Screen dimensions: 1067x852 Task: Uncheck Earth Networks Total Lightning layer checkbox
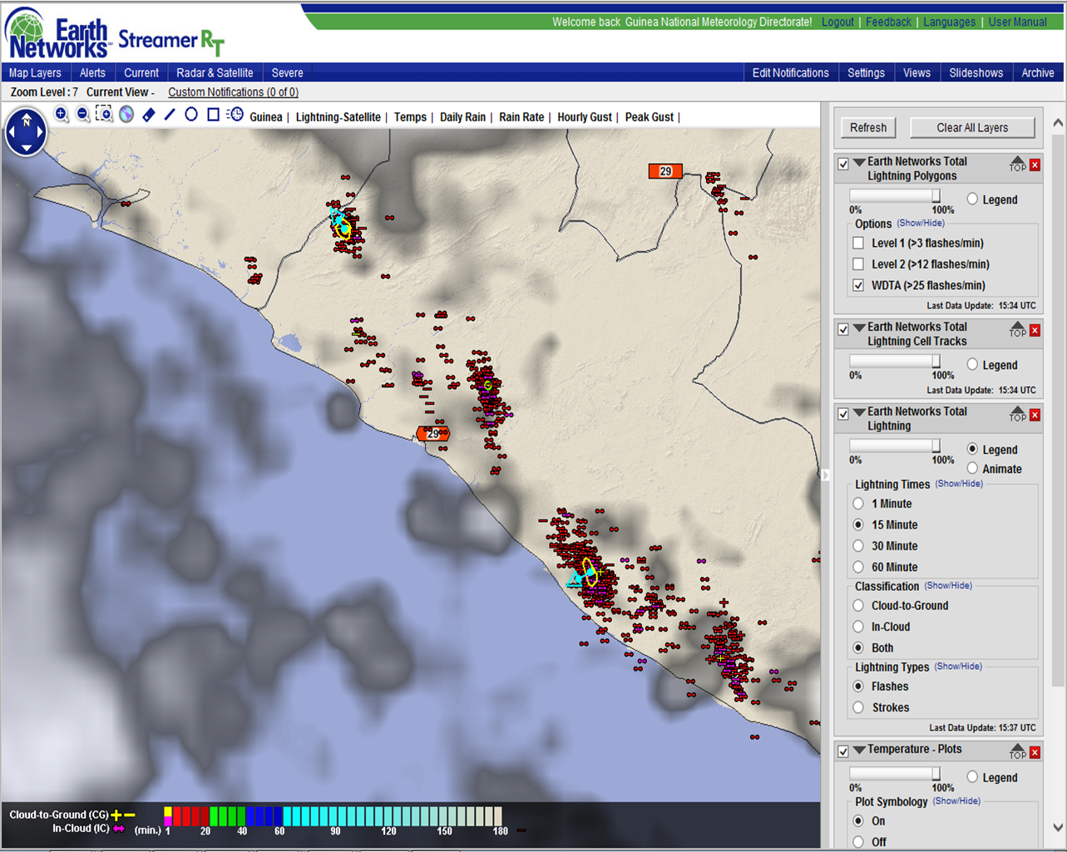tap(843, 414)
